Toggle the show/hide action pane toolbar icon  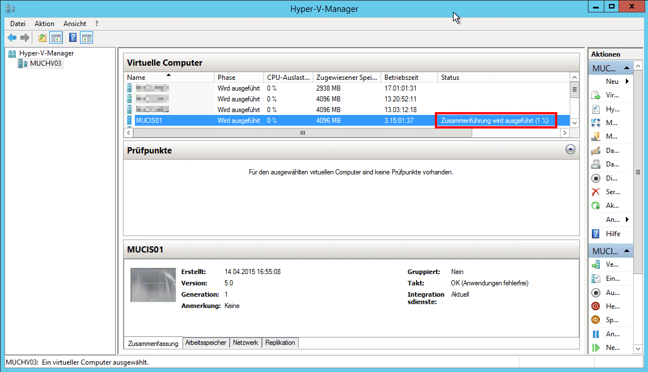click(x=87, y=38)
